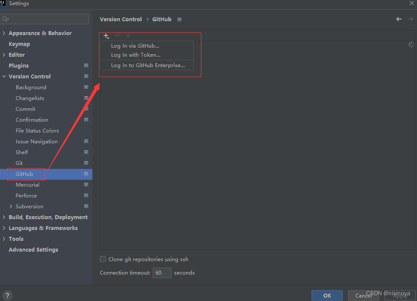Image resolution: width=417 pixels, height=301 pixels.
Task: Click project-level icon next to Perforce
Action: click(x=86, y=195)
